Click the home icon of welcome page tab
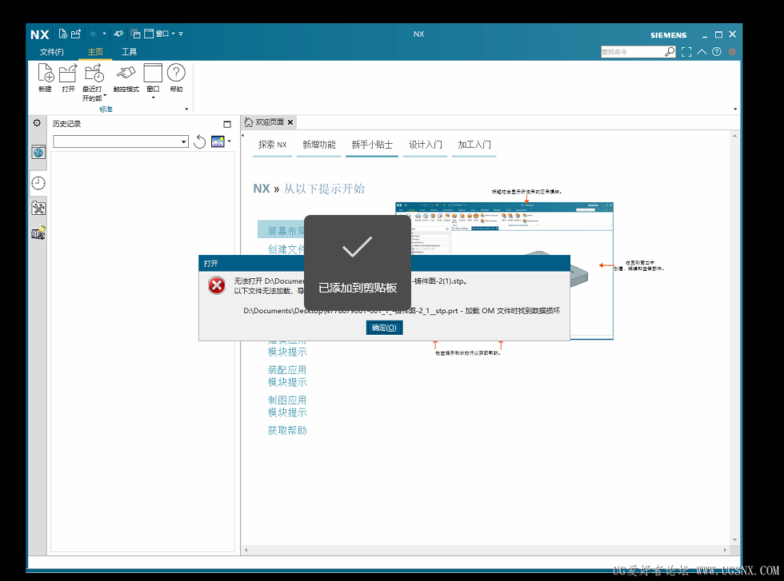784x581 pixels. click(249, 122)
